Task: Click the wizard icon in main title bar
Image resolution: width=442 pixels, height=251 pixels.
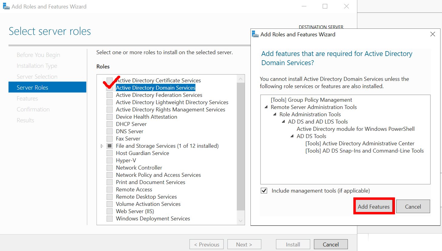Action: coord(6,6)
